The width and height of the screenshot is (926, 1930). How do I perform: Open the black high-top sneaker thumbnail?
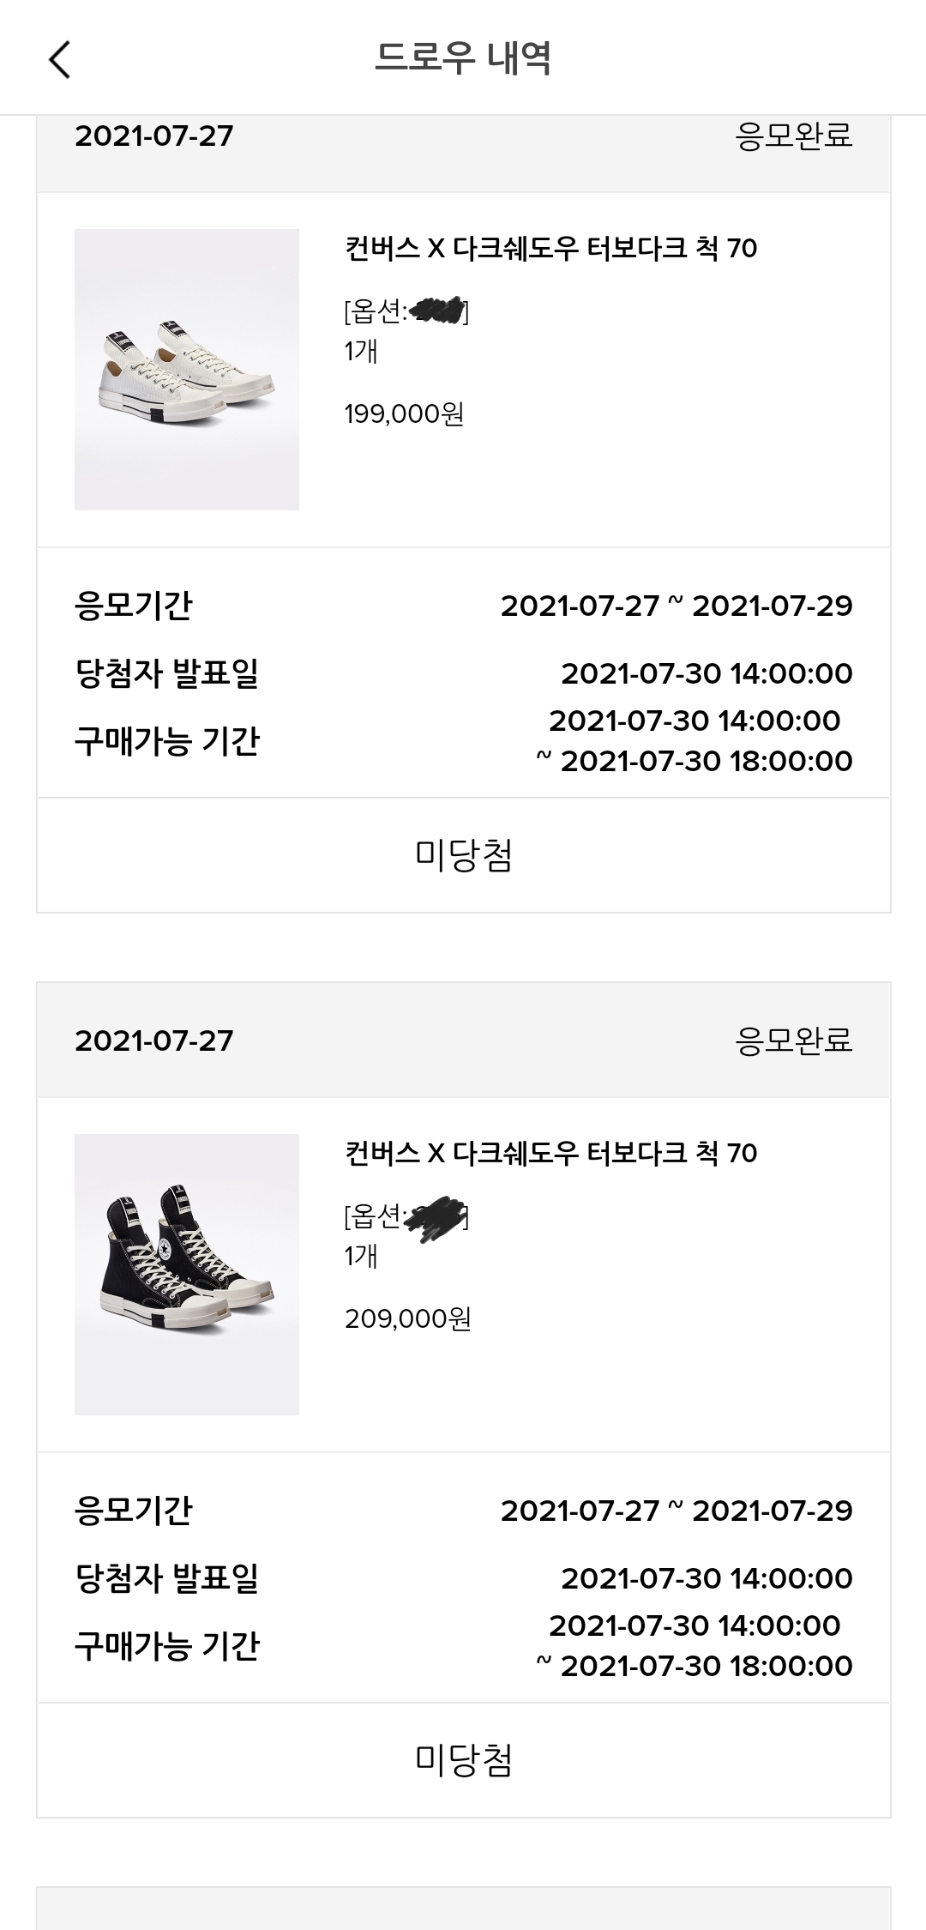(x=187, y=1274)
